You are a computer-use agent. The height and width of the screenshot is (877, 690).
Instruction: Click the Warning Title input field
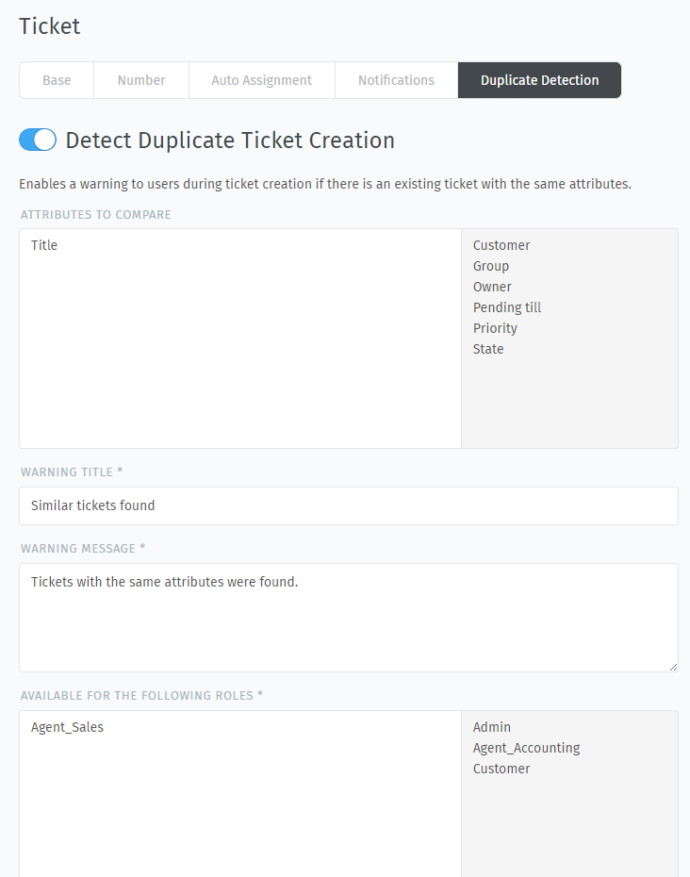pyautogui.click(x=349, y=505)
